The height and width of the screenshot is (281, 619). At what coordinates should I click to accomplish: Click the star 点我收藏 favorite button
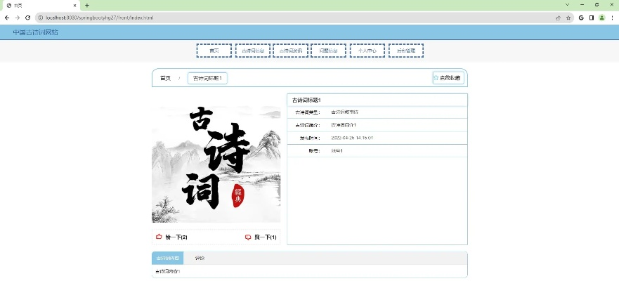447,78
